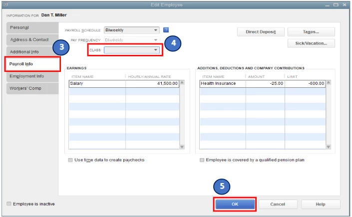
Task: Enable Use time data to create paychecks
Action: click(70, 160)
